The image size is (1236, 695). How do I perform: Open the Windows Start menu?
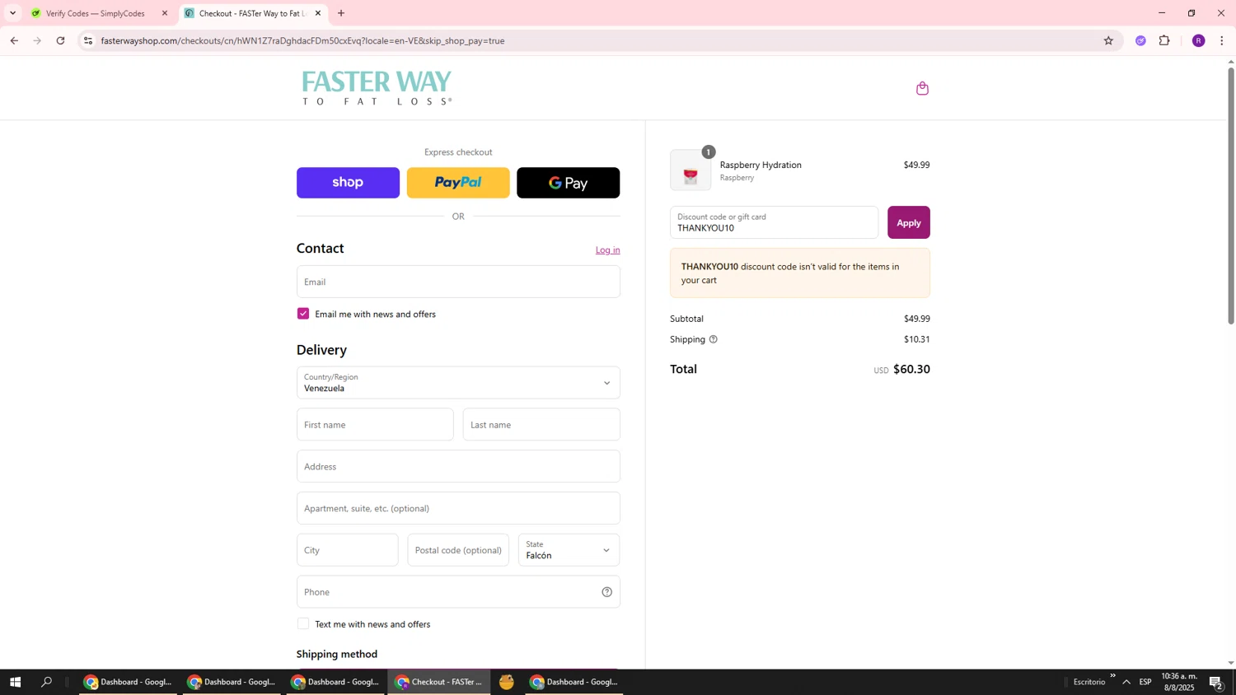(x=15, y=682)
